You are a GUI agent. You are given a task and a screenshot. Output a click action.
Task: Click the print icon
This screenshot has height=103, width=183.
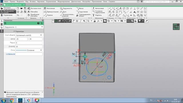18,12
